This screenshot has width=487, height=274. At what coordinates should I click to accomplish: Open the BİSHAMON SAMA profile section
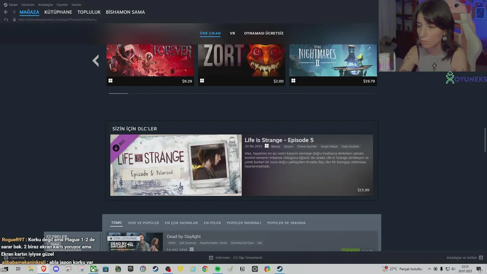(x=125, y=12)
